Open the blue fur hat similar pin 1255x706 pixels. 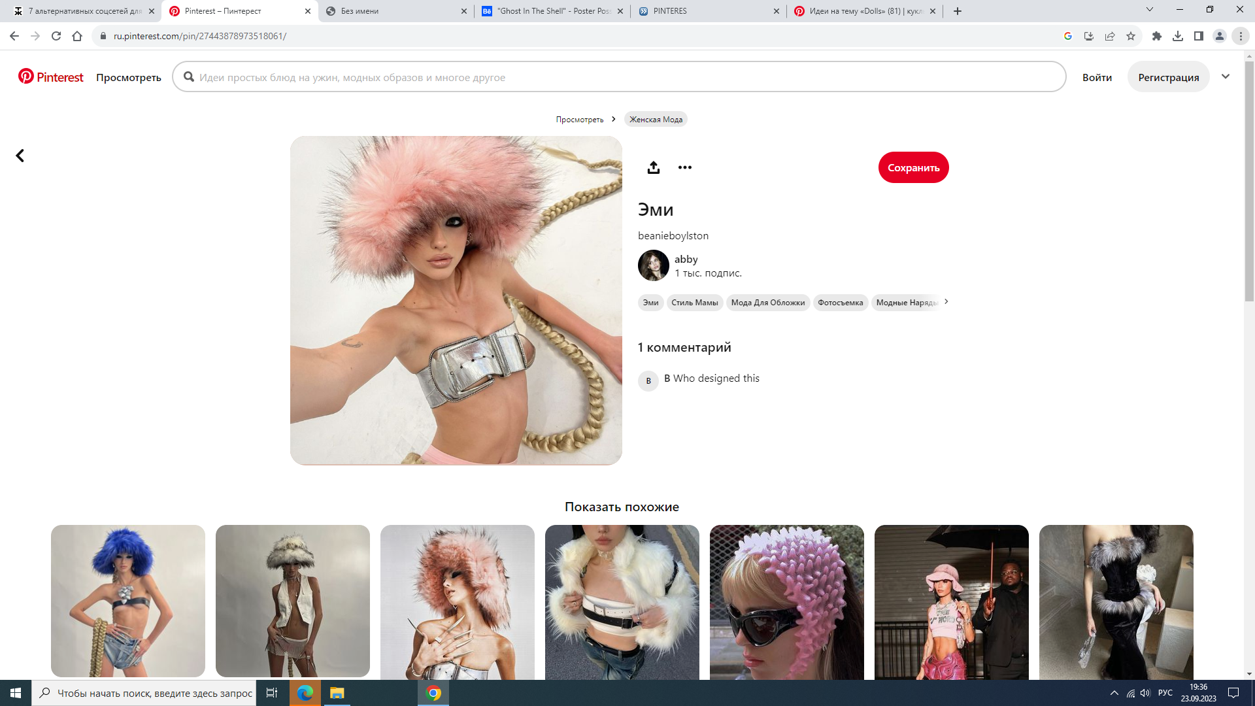coord(128,601)
